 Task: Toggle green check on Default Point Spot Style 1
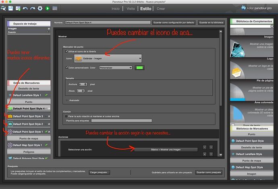tap(46, 131)
